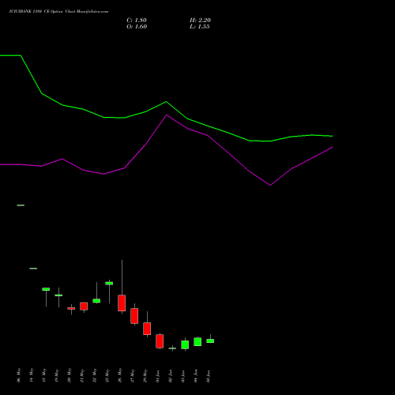Click the 25 May date label
The width and height of the screenshot is (395, 395).
coord(107,375)
